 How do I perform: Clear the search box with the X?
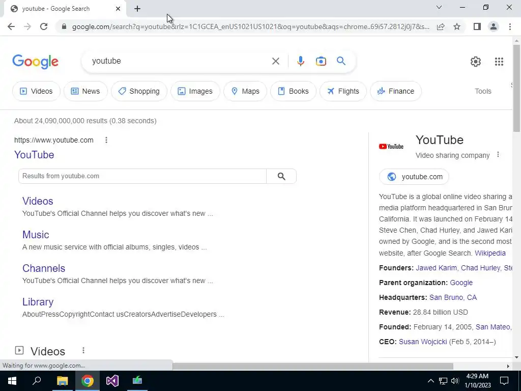click(275, 61)
